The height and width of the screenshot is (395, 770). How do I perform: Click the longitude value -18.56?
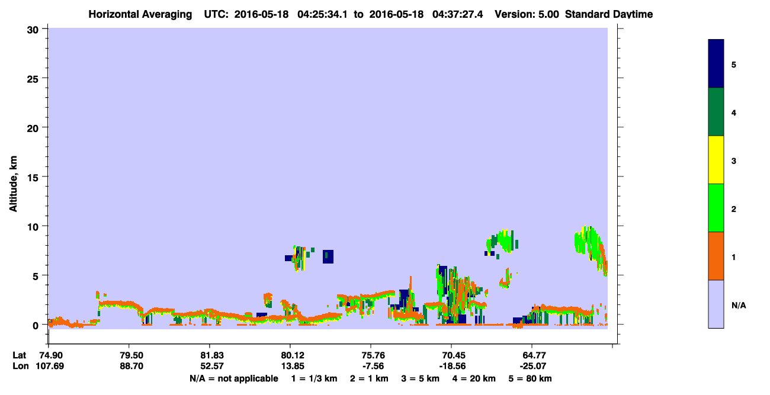tap(451, 366)
